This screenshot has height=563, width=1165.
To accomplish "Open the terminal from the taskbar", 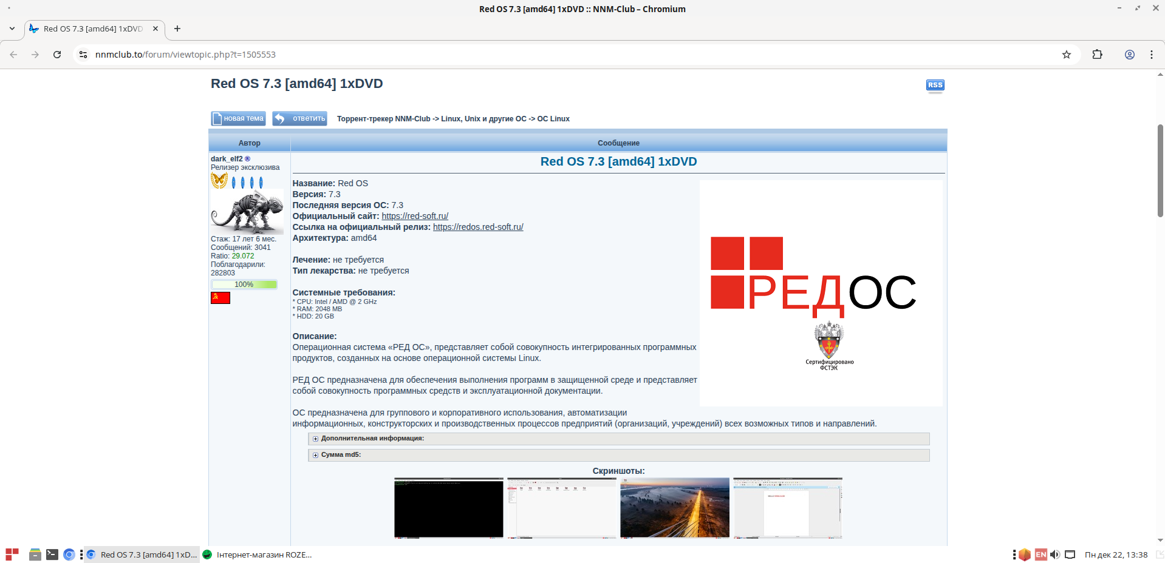I will point(52,555).
